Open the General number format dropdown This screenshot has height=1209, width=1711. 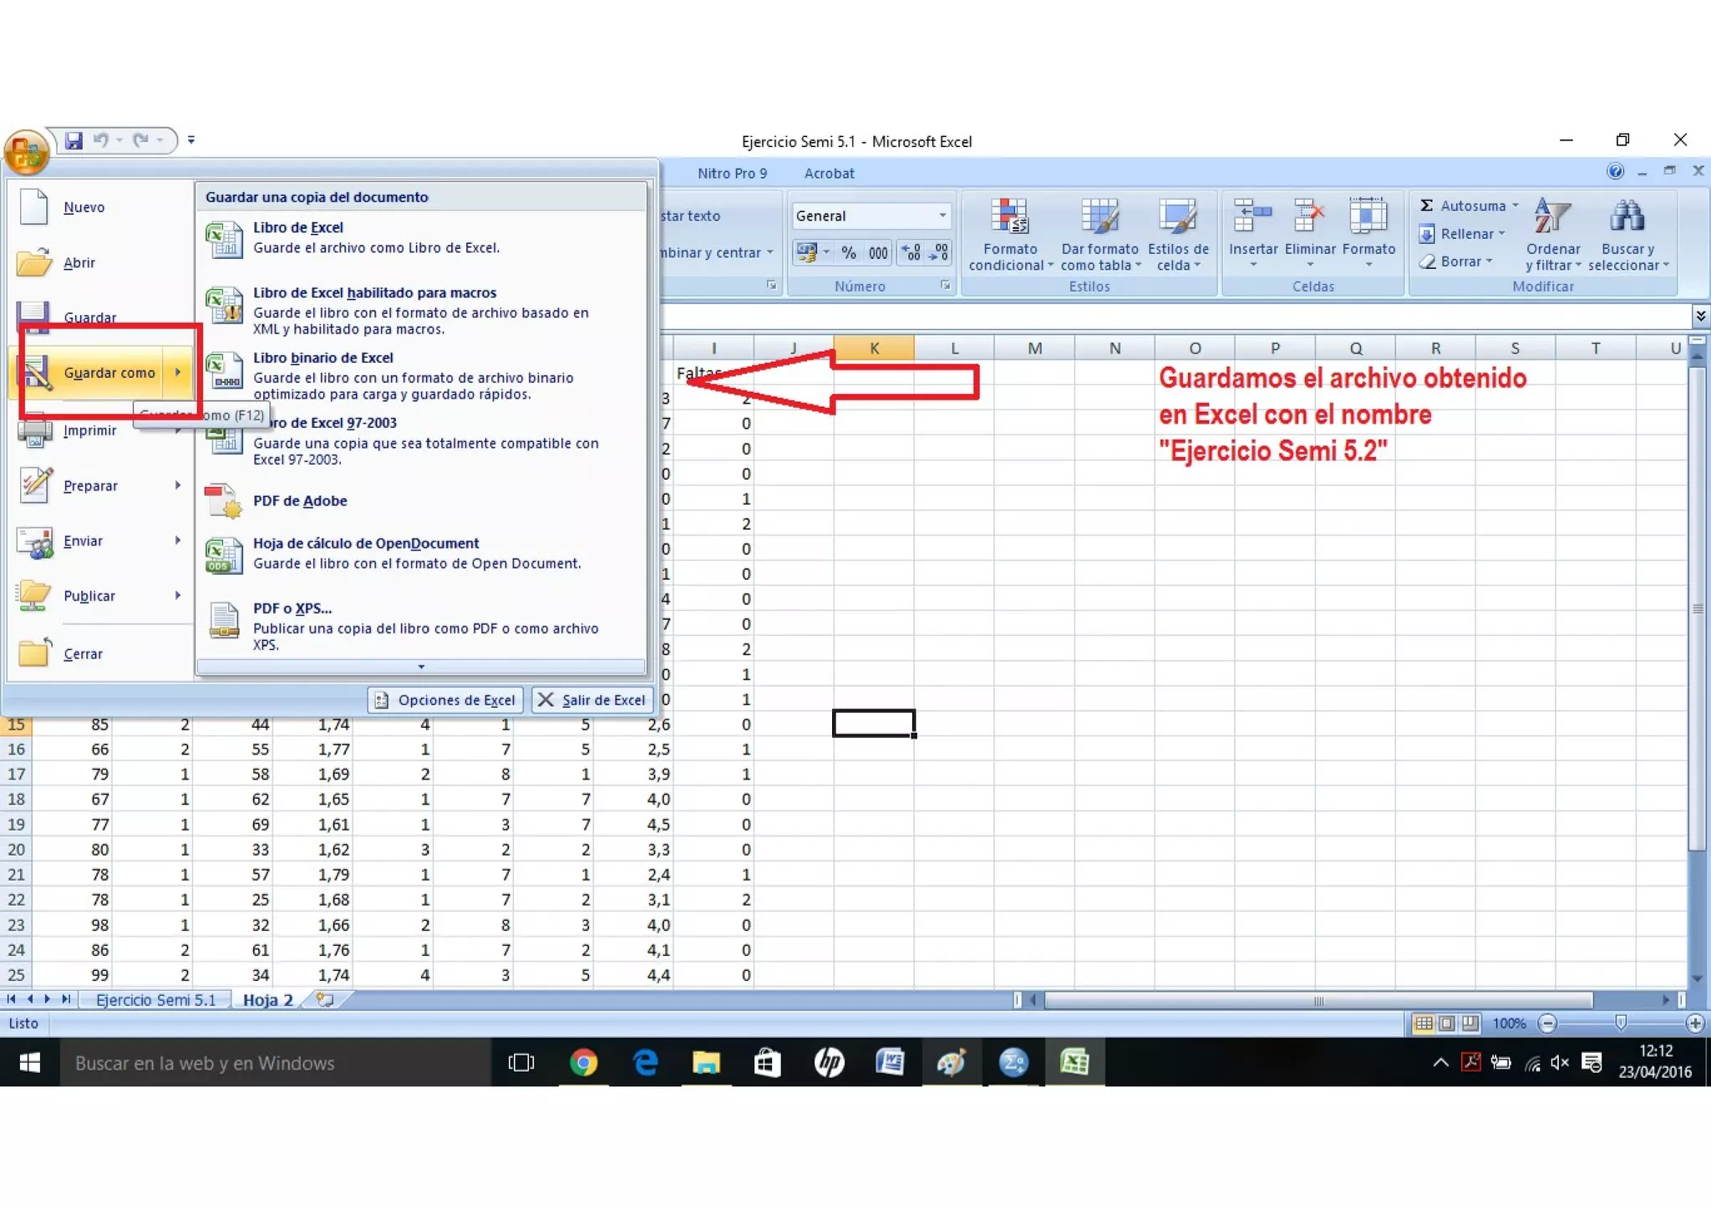(942, 216)
